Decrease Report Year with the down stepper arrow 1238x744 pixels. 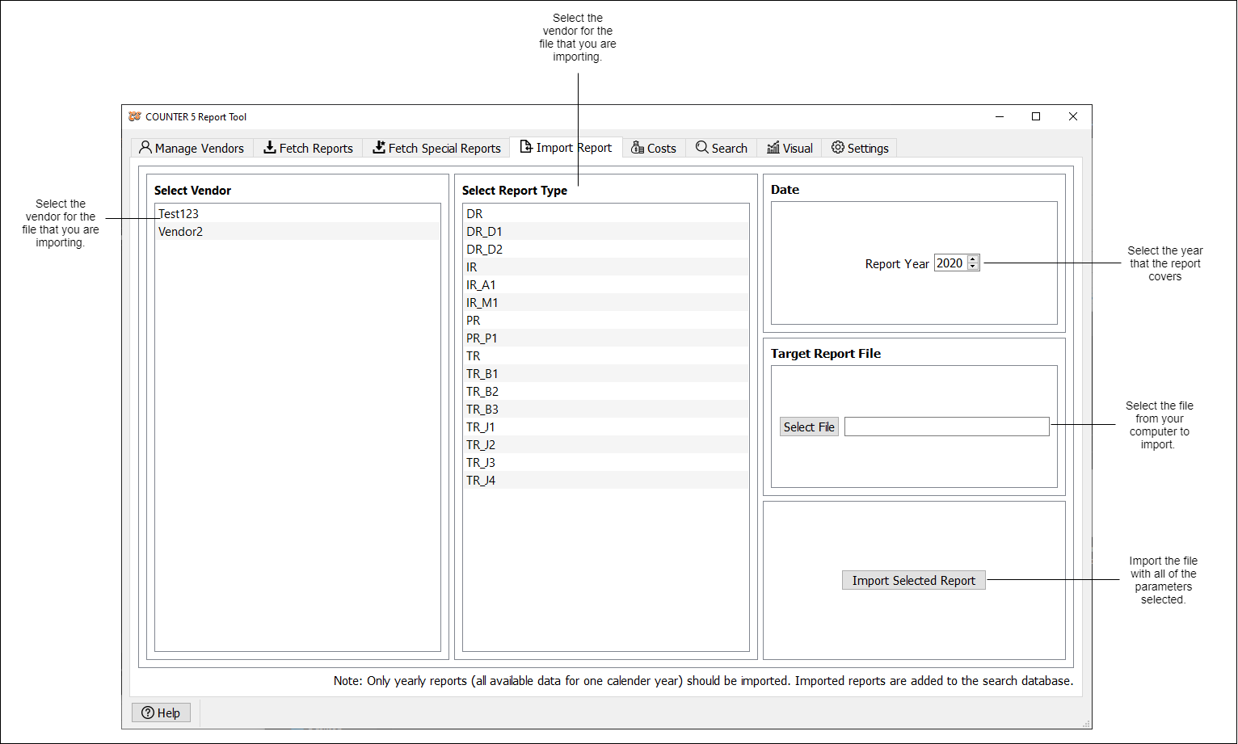pos(973,266)
